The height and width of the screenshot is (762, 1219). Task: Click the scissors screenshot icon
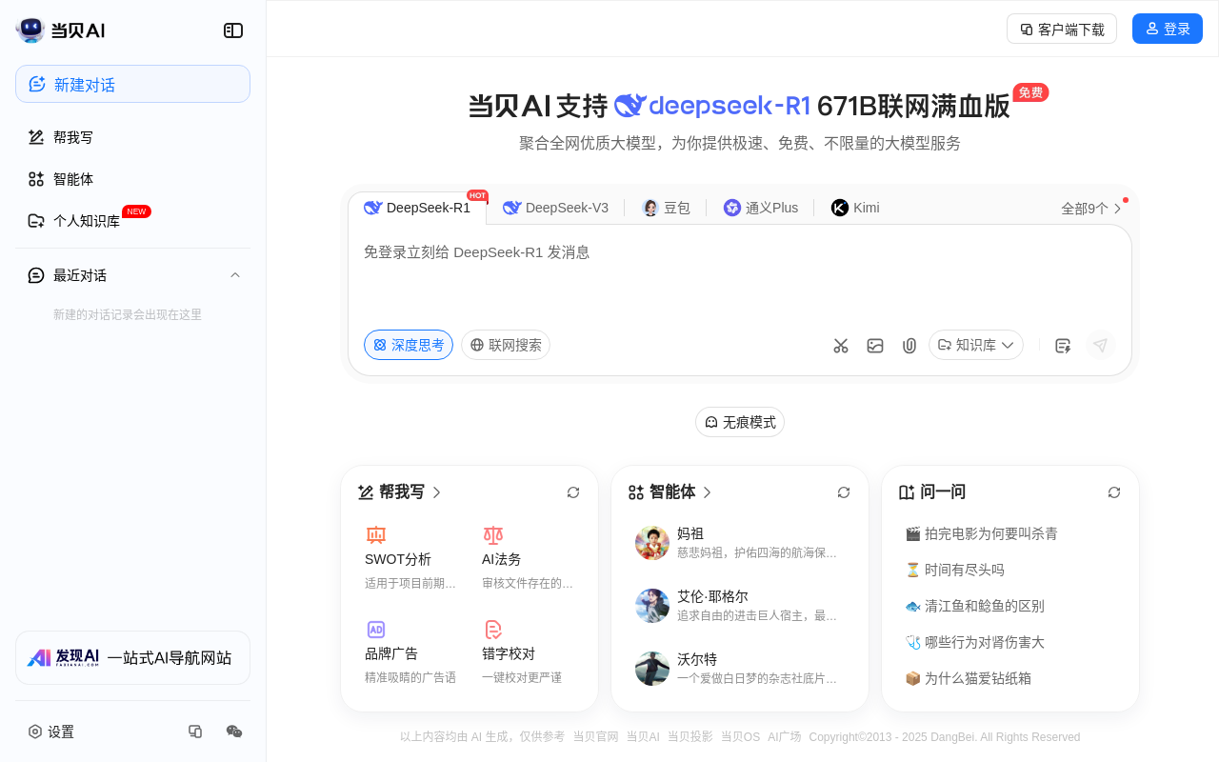(841, 346)
